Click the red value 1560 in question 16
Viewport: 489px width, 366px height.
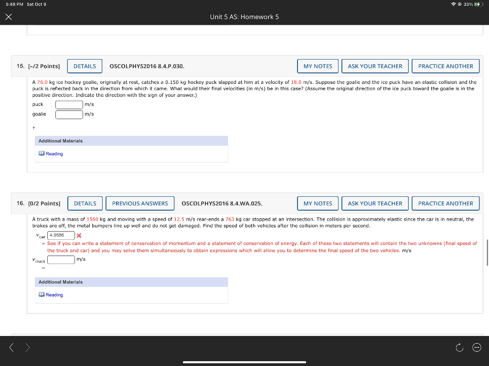[92, 219]
